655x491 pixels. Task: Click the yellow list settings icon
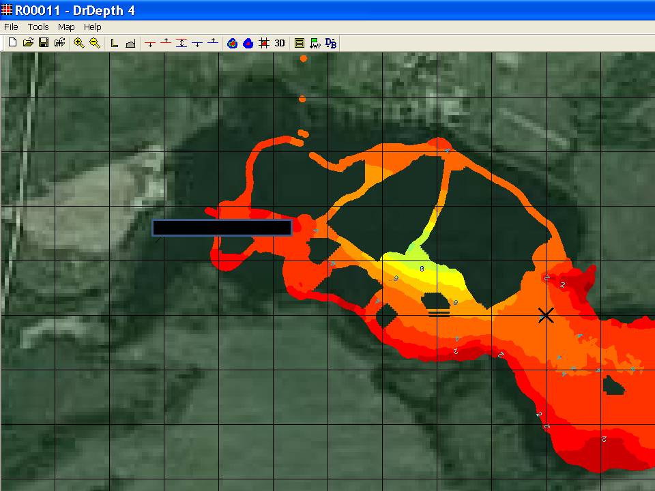(299, 43)
